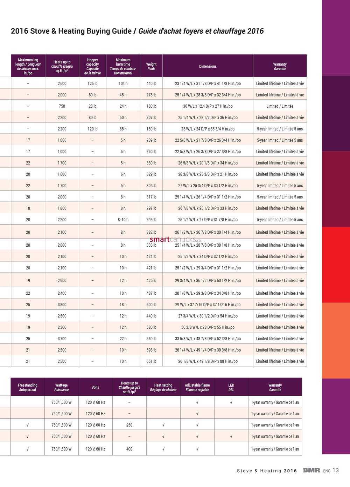Select the 'Stove & Heating 2016' footer text
The height and width of the screenshot is (487, 350).
click(x=267, y=471)
